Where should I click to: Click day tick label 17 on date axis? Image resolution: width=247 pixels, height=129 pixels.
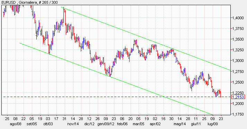click(56, 119)
